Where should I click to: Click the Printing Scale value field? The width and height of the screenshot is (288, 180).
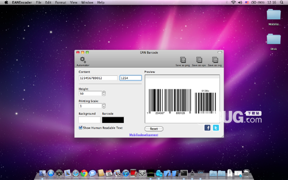click(90, 106)
